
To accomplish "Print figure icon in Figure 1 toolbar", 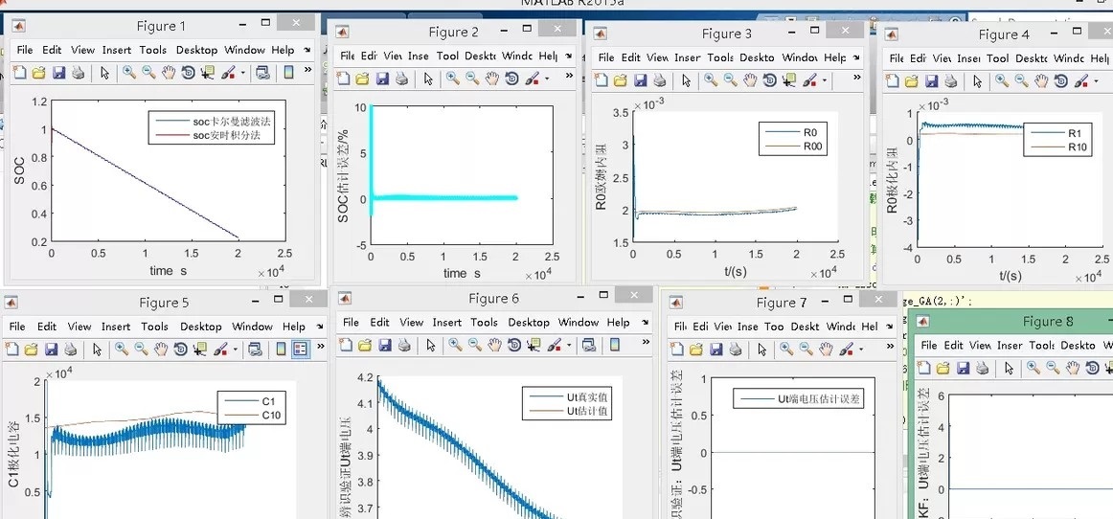I will point(79,73).
